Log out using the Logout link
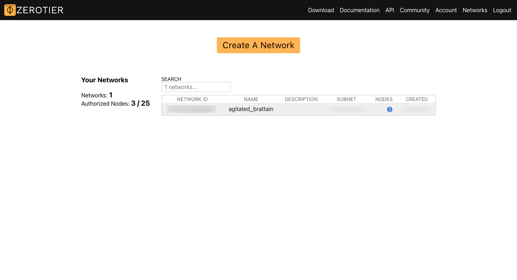The image size is (517, 280). [x=502, y=10]
